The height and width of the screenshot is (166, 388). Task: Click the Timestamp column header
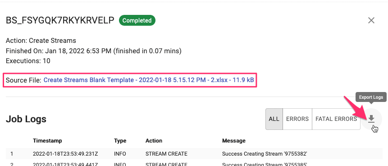47,141
